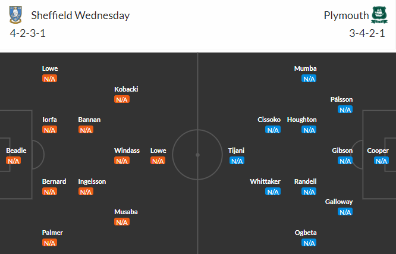Click the Sheffield Wednesday club crest

point(17,15)
